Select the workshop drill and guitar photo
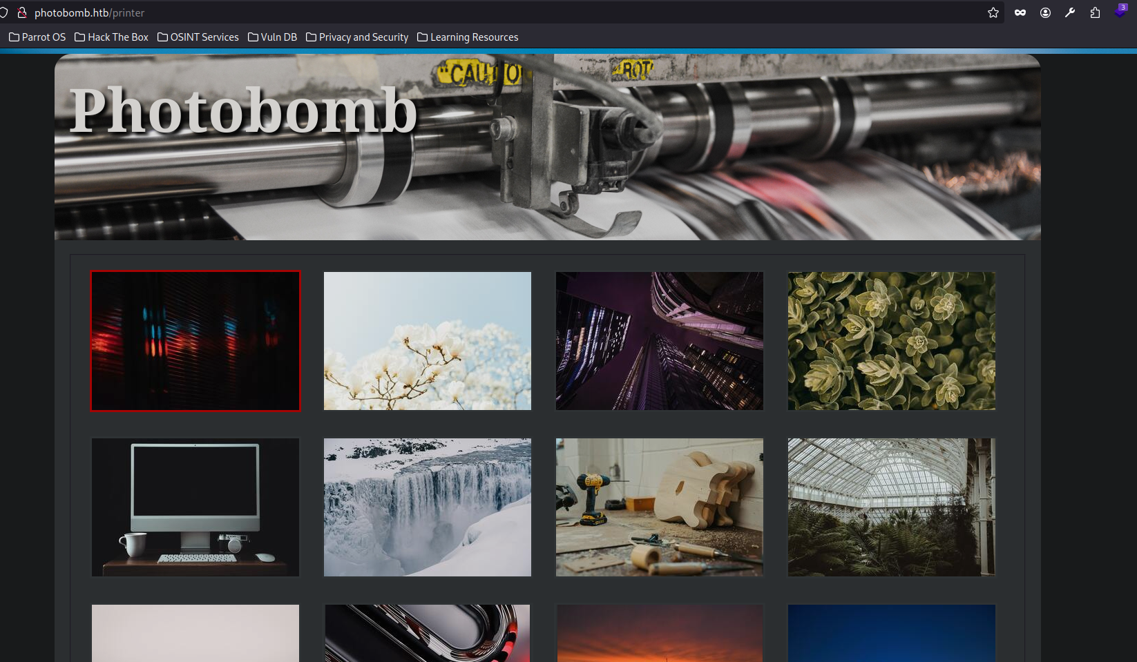This screenshot has width=1137, height=662. (x=660, y=507)
